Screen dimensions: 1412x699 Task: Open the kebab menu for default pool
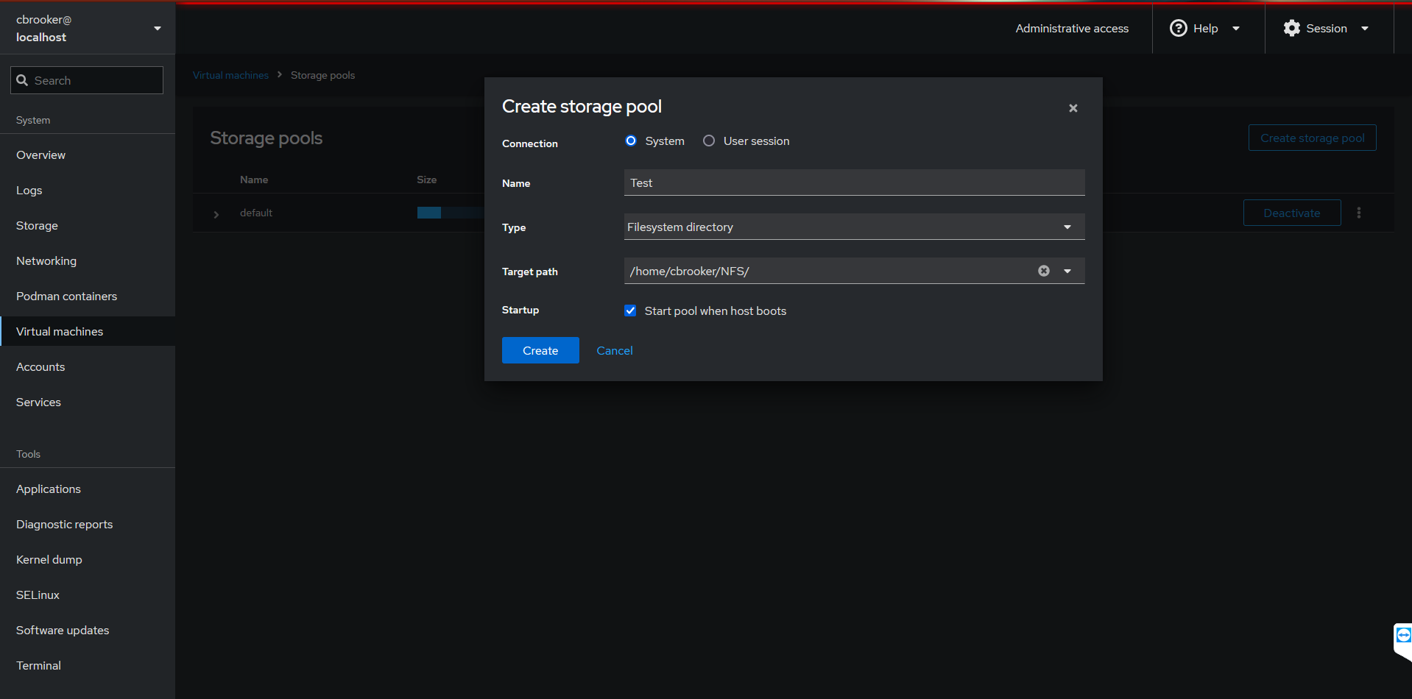[1358, 213]
